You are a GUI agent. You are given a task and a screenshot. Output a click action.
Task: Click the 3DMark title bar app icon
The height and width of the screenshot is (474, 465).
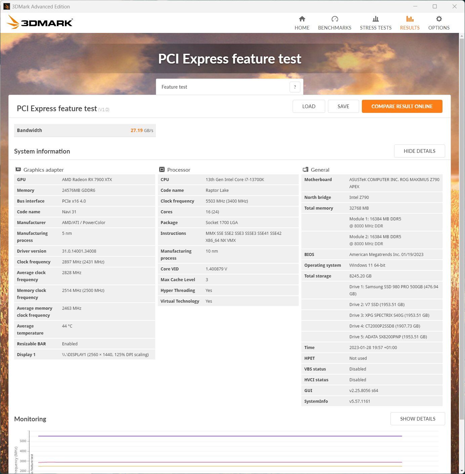tap(6, 6)
